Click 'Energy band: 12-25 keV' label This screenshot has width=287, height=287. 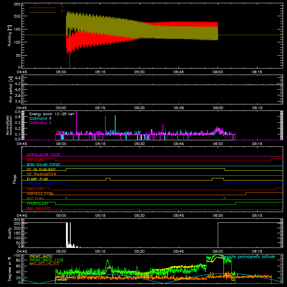(52, 114)
